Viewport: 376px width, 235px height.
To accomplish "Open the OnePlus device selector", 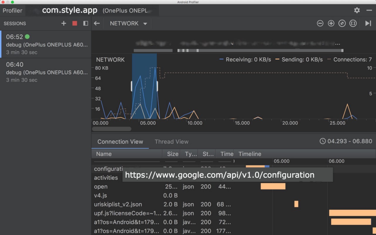I will [x=125, y=11].
